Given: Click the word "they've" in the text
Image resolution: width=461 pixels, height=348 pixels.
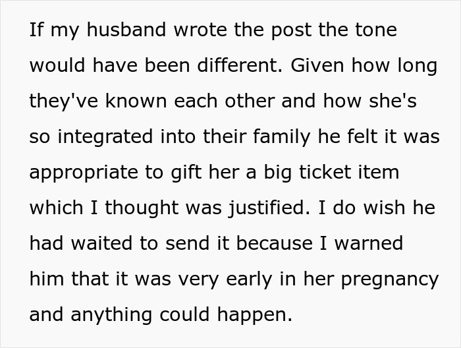Looking at the screenshot, I should (63, 101).
